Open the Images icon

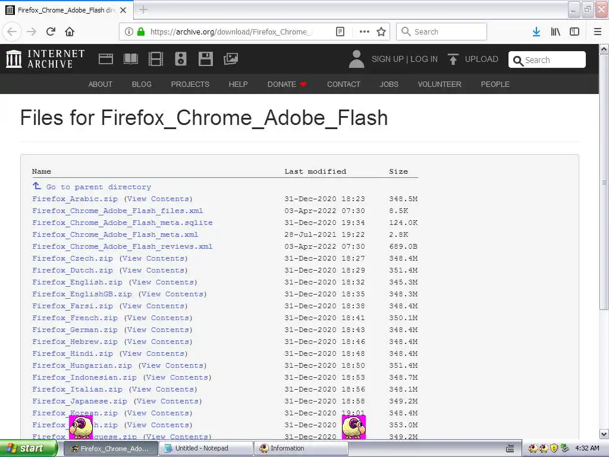click(231, 59)
